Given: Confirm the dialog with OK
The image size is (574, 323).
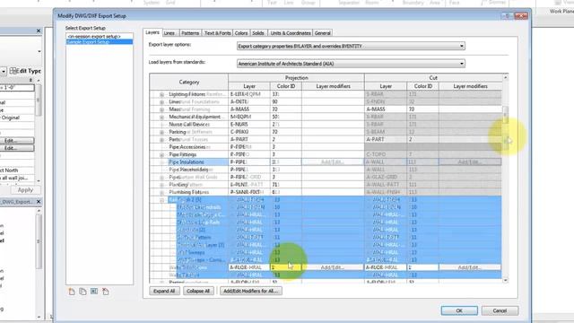Looking at the screenshot, I should [459, 310].
